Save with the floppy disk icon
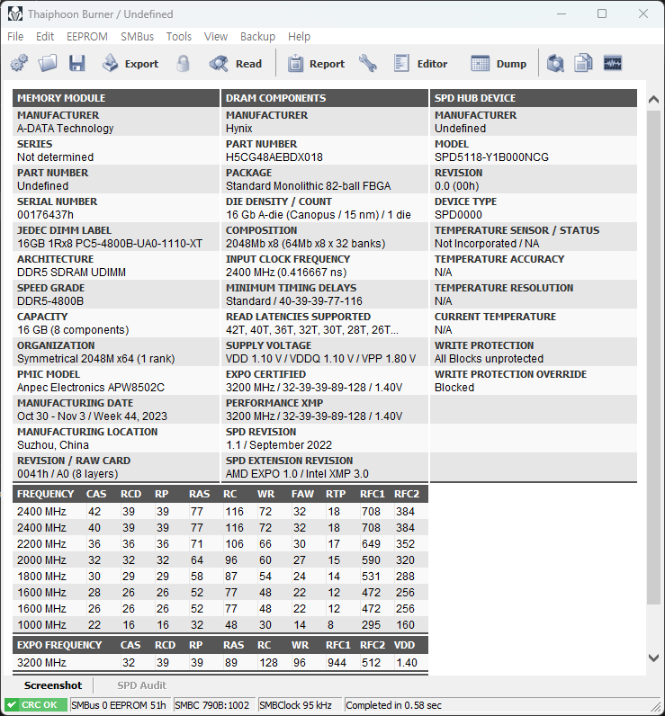 [77, 64]
